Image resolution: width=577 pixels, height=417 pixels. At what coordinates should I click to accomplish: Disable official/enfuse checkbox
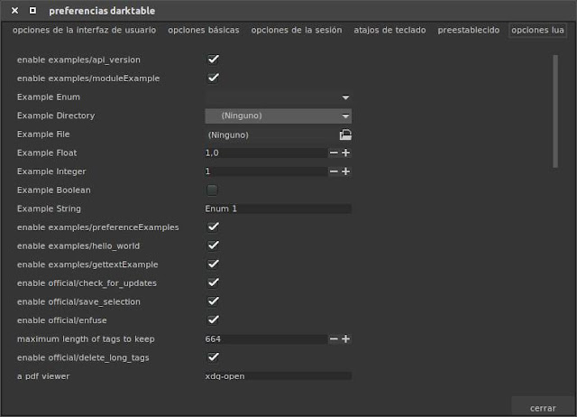tap(213, 320)
